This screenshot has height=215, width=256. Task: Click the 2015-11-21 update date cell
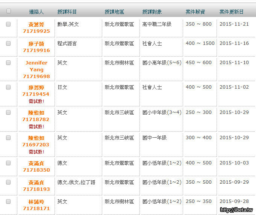pos(234,24)
